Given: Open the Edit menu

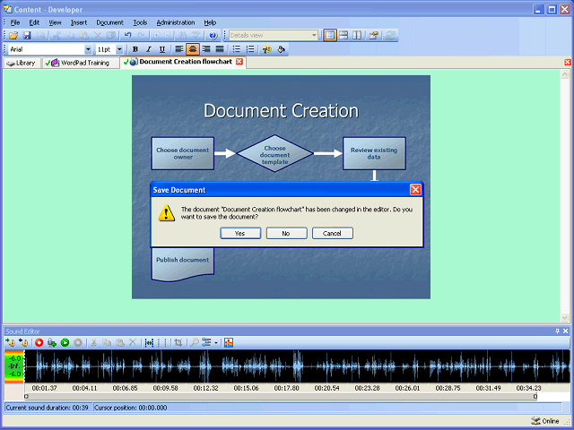Looking at the screenshot, I should click(x=34, y=22).
